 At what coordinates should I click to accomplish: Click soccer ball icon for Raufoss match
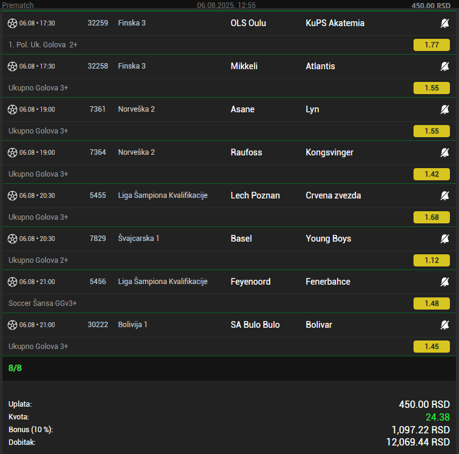[12, 152]
